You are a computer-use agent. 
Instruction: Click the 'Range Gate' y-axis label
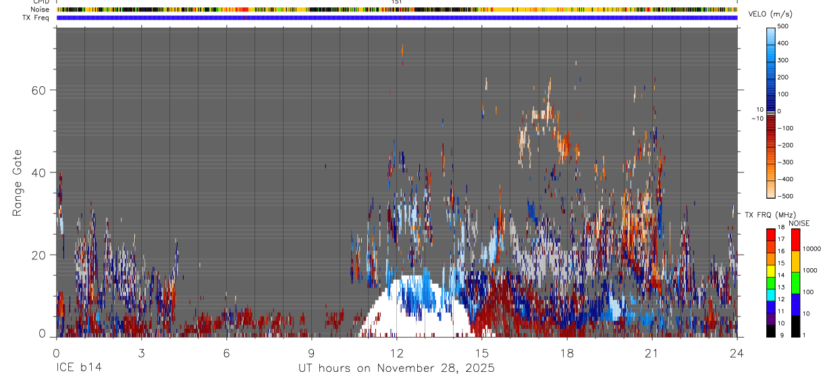(18, 183)
